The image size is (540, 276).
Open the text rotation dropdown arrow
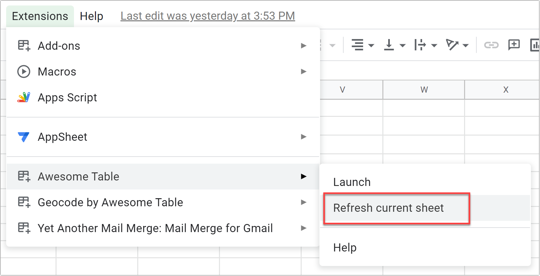pyautogui.click(x=465, y=46)
